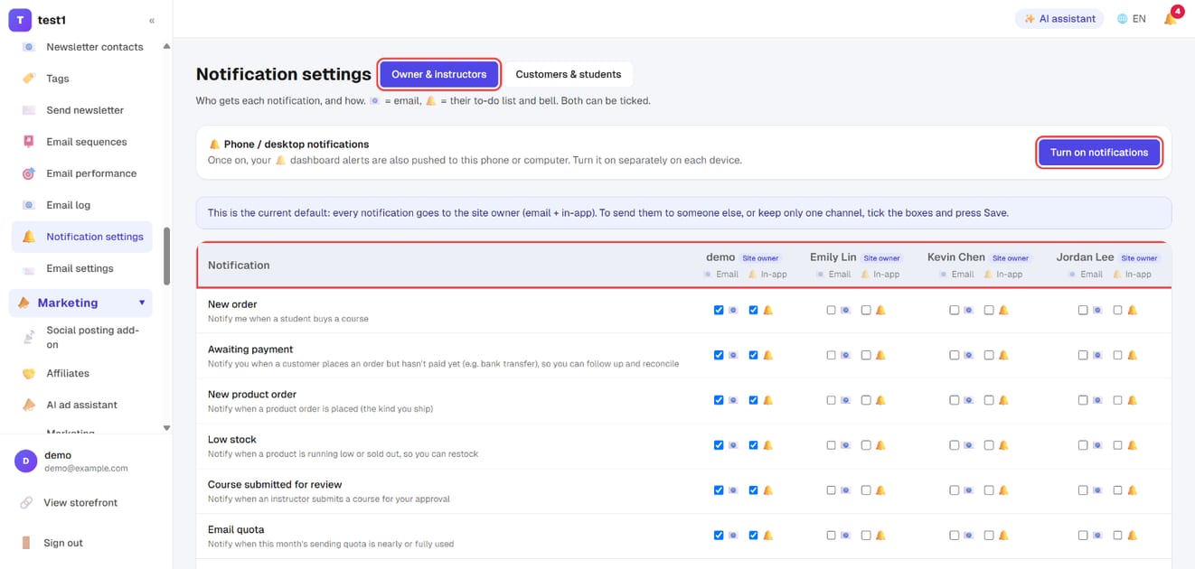Click demo@example.com account text
Viewport: 1195px width, 569px height.
point(86,469)
